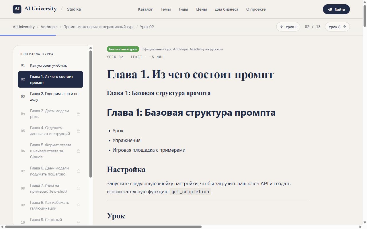Click Урок 02 breadcrumb
The image size is (367, 229).
(x=147, y=27)
